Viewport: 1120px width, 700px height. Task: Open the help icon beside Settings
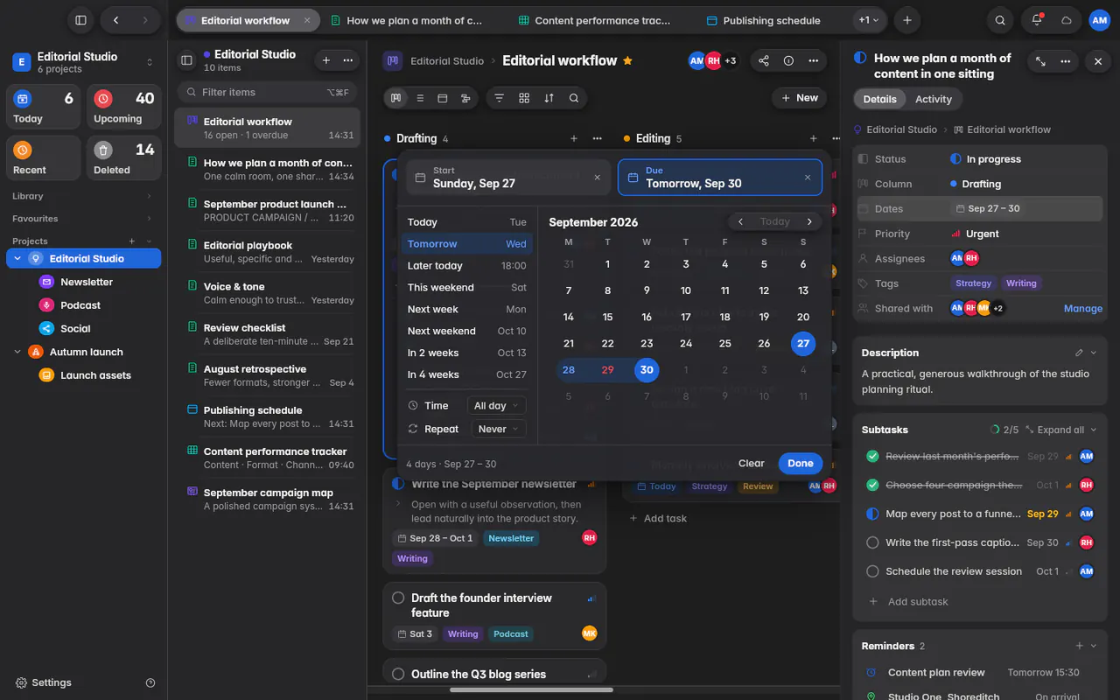coord(150,682)
